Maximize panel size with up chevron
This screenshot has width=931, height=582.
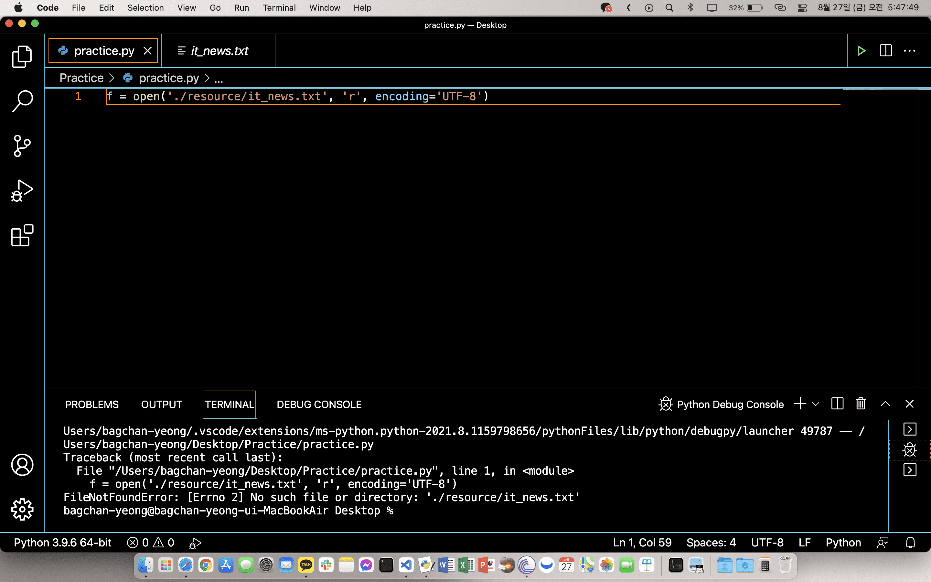pos(885,404)
